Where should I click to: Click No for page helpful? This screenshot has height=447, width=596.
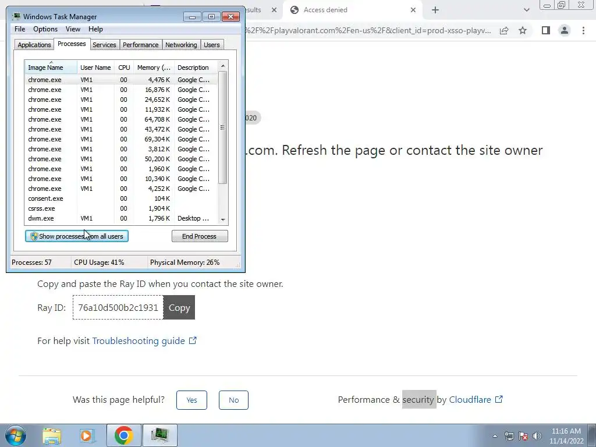(234, 400)
